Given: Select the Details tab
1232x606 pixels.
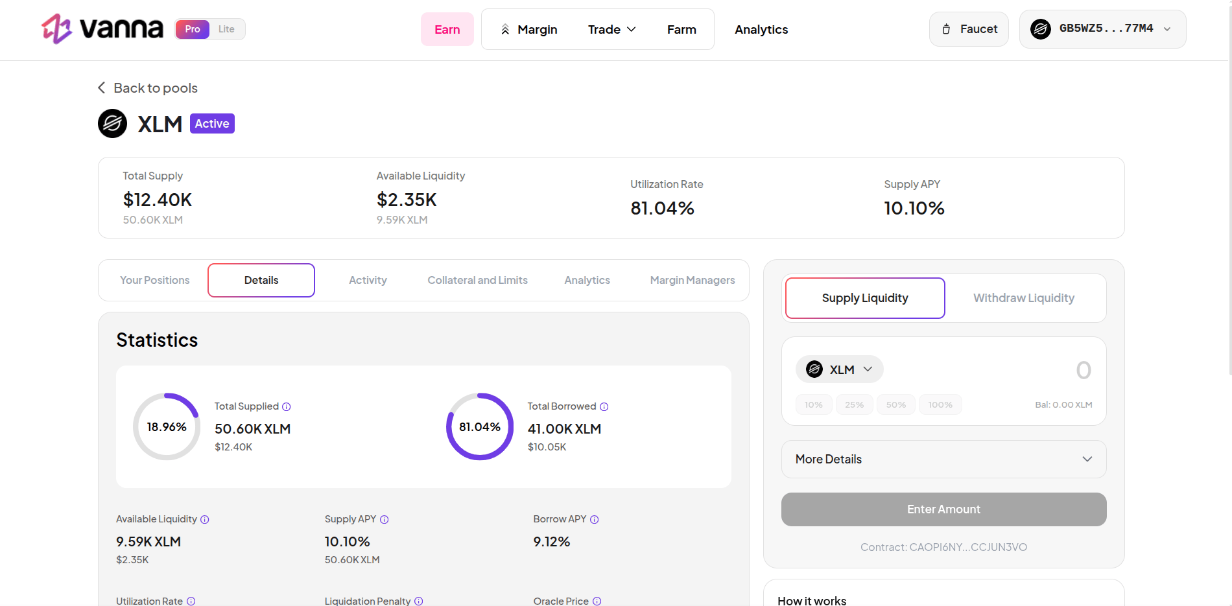Looking at the screenshot, I should click(261, 280).
